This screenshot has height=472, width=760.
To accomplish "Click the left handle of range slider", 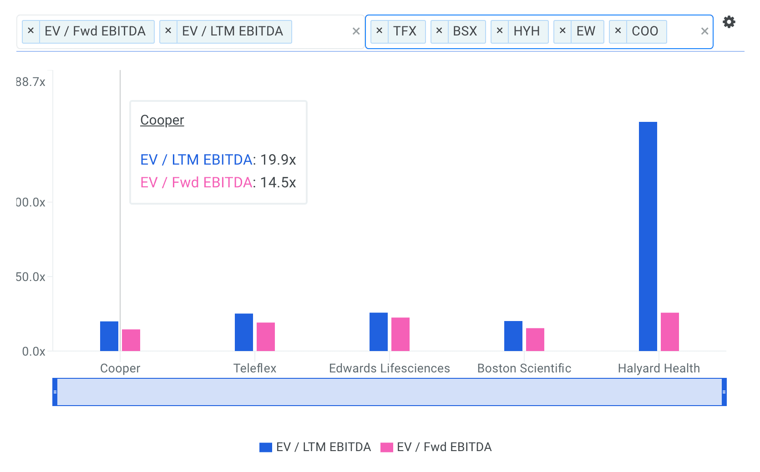I will coord(55,392).
